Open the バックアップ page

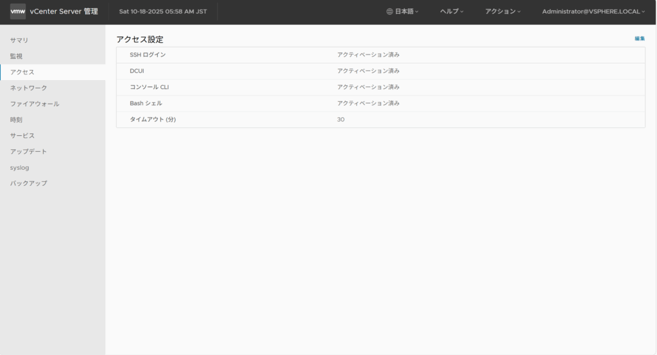point(29,183)
